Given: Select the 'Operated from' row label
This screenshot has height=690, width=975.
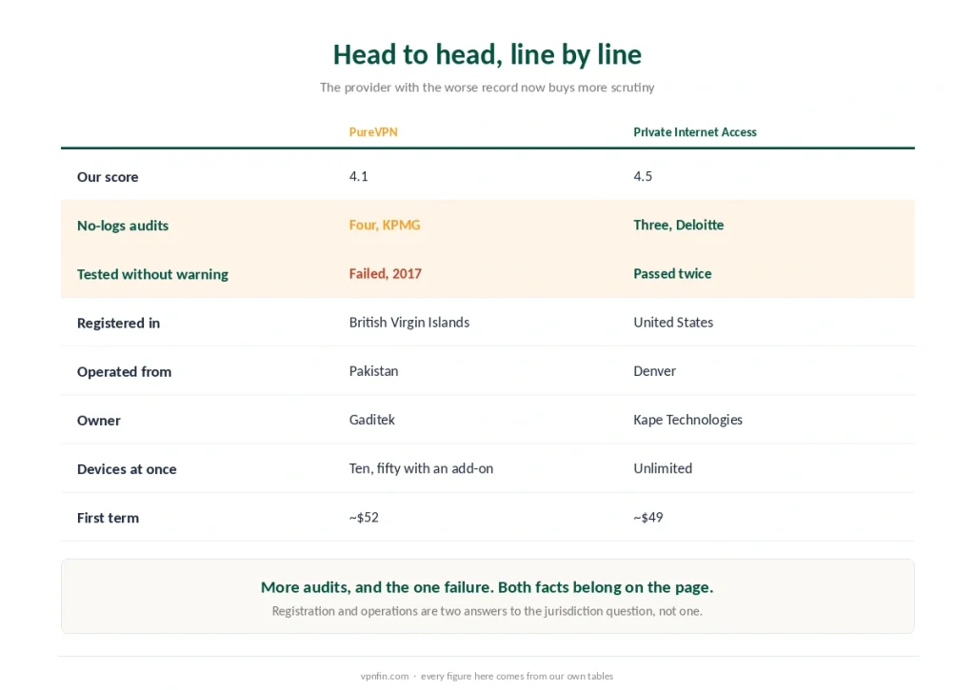Looking at the screenshot, I should [124, 372].
